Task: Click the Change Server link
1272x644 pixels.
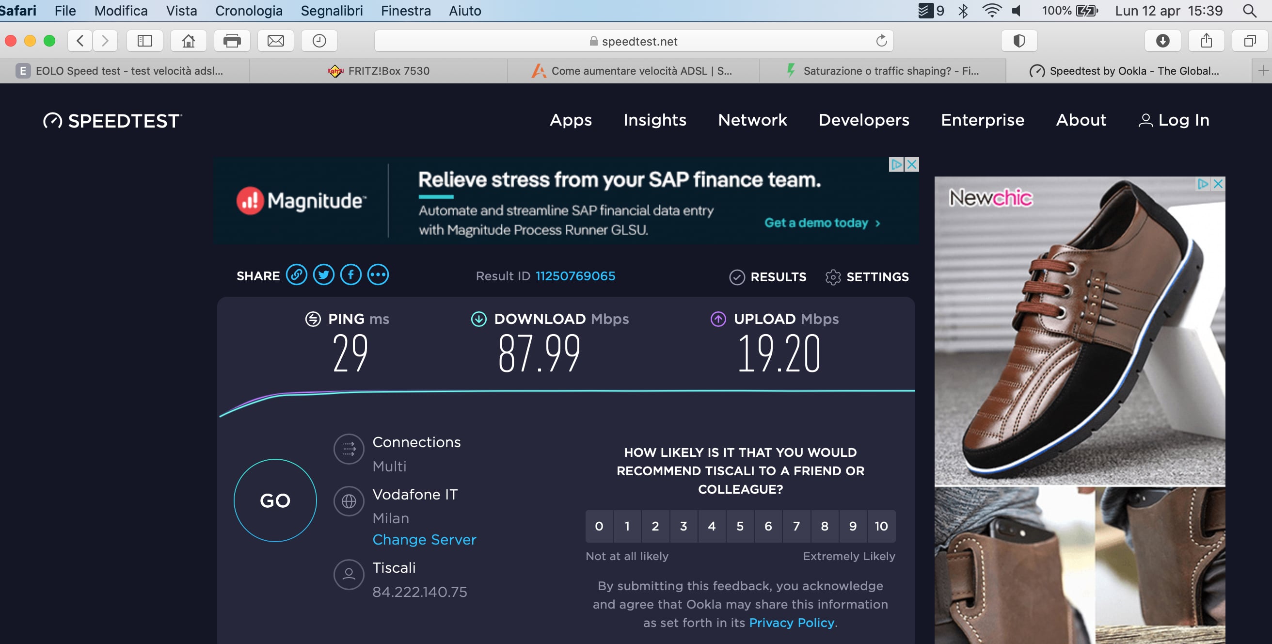Action: [x=424, y=539]
